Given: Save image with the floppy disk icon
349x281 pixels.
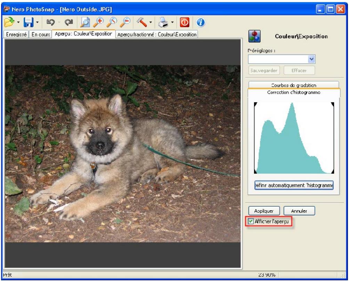Looking at the screenshot, I should point(29,22).
